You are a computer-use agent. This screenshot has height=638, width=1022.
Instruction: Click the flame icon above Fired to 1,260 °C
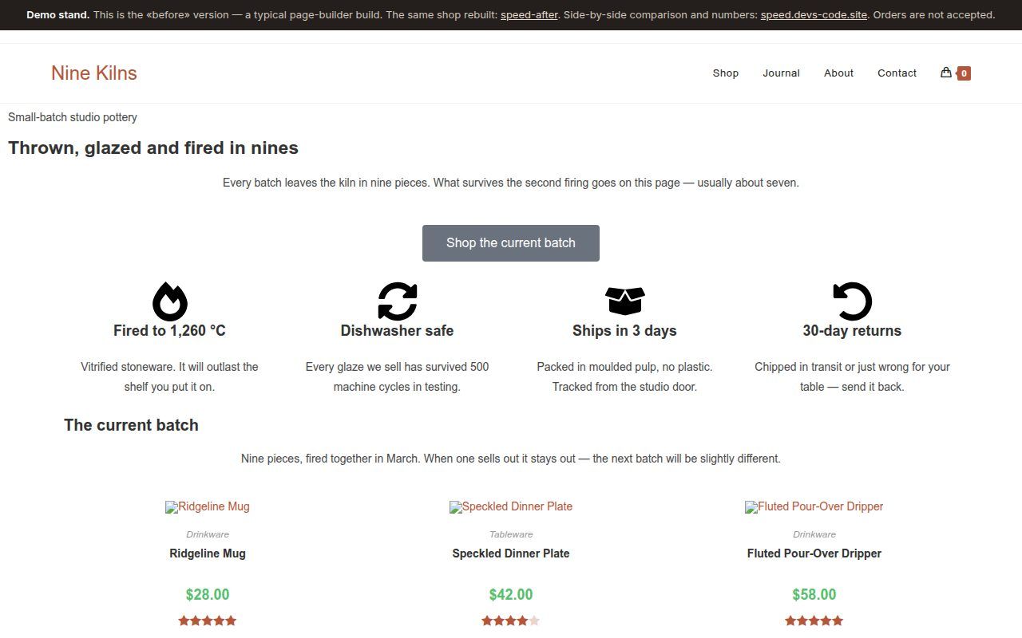click(x=170, y=301)
